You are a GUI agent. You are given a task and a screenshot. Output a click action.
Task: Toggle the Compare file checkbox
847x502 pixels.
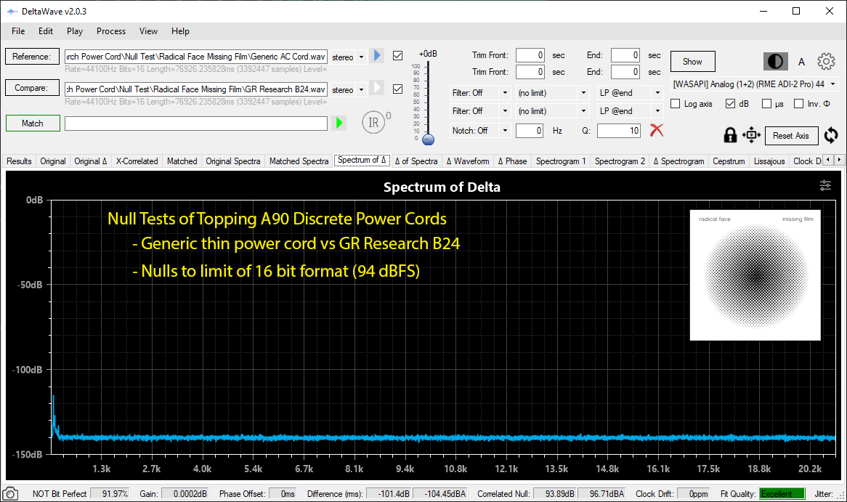pos(397,89)
